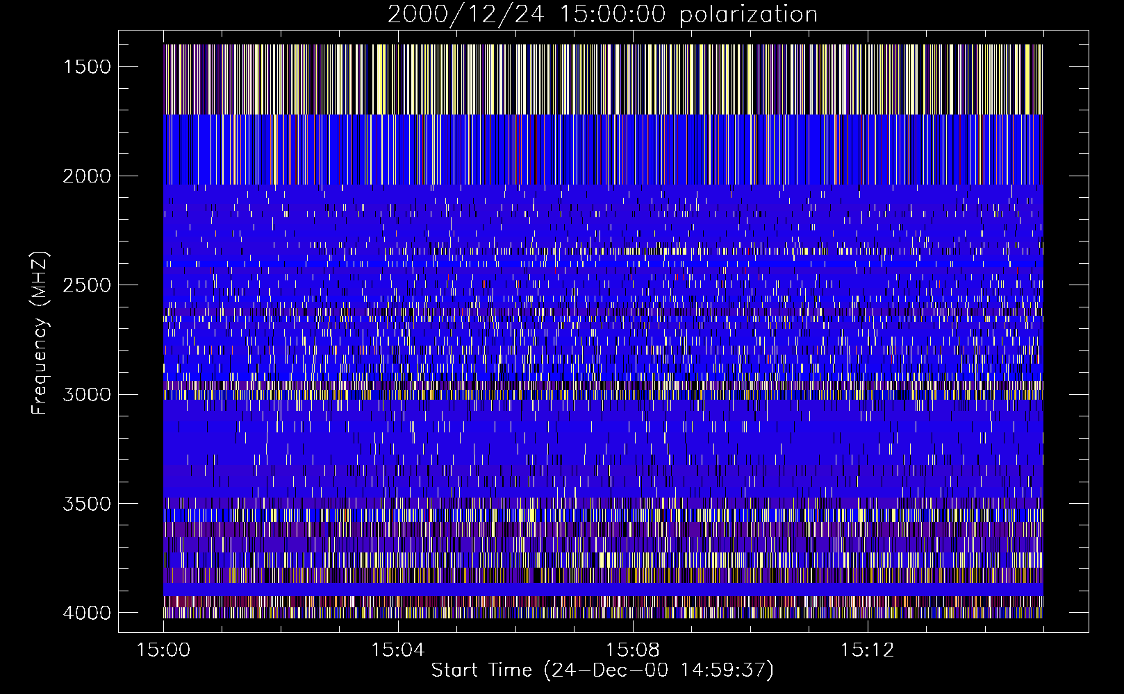Select the 1500 frequency tick label

(x=87, y=67)
